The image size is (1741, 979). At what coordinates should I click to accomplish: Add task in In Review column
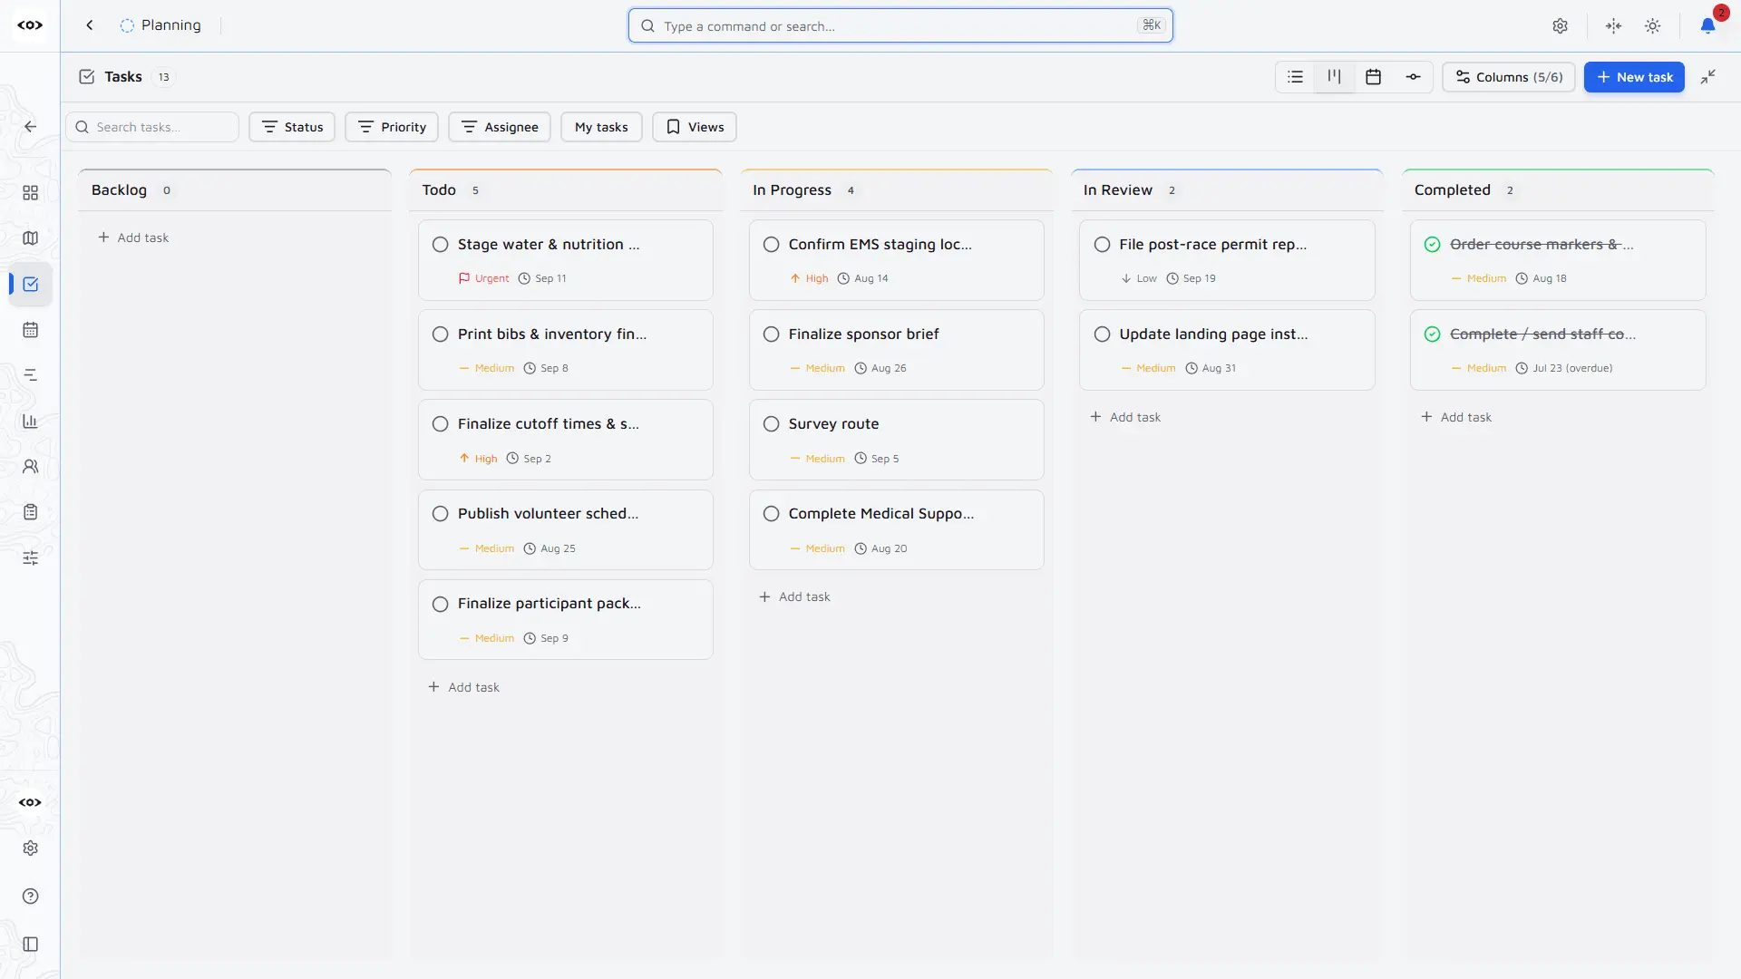tap(1126, 417)
